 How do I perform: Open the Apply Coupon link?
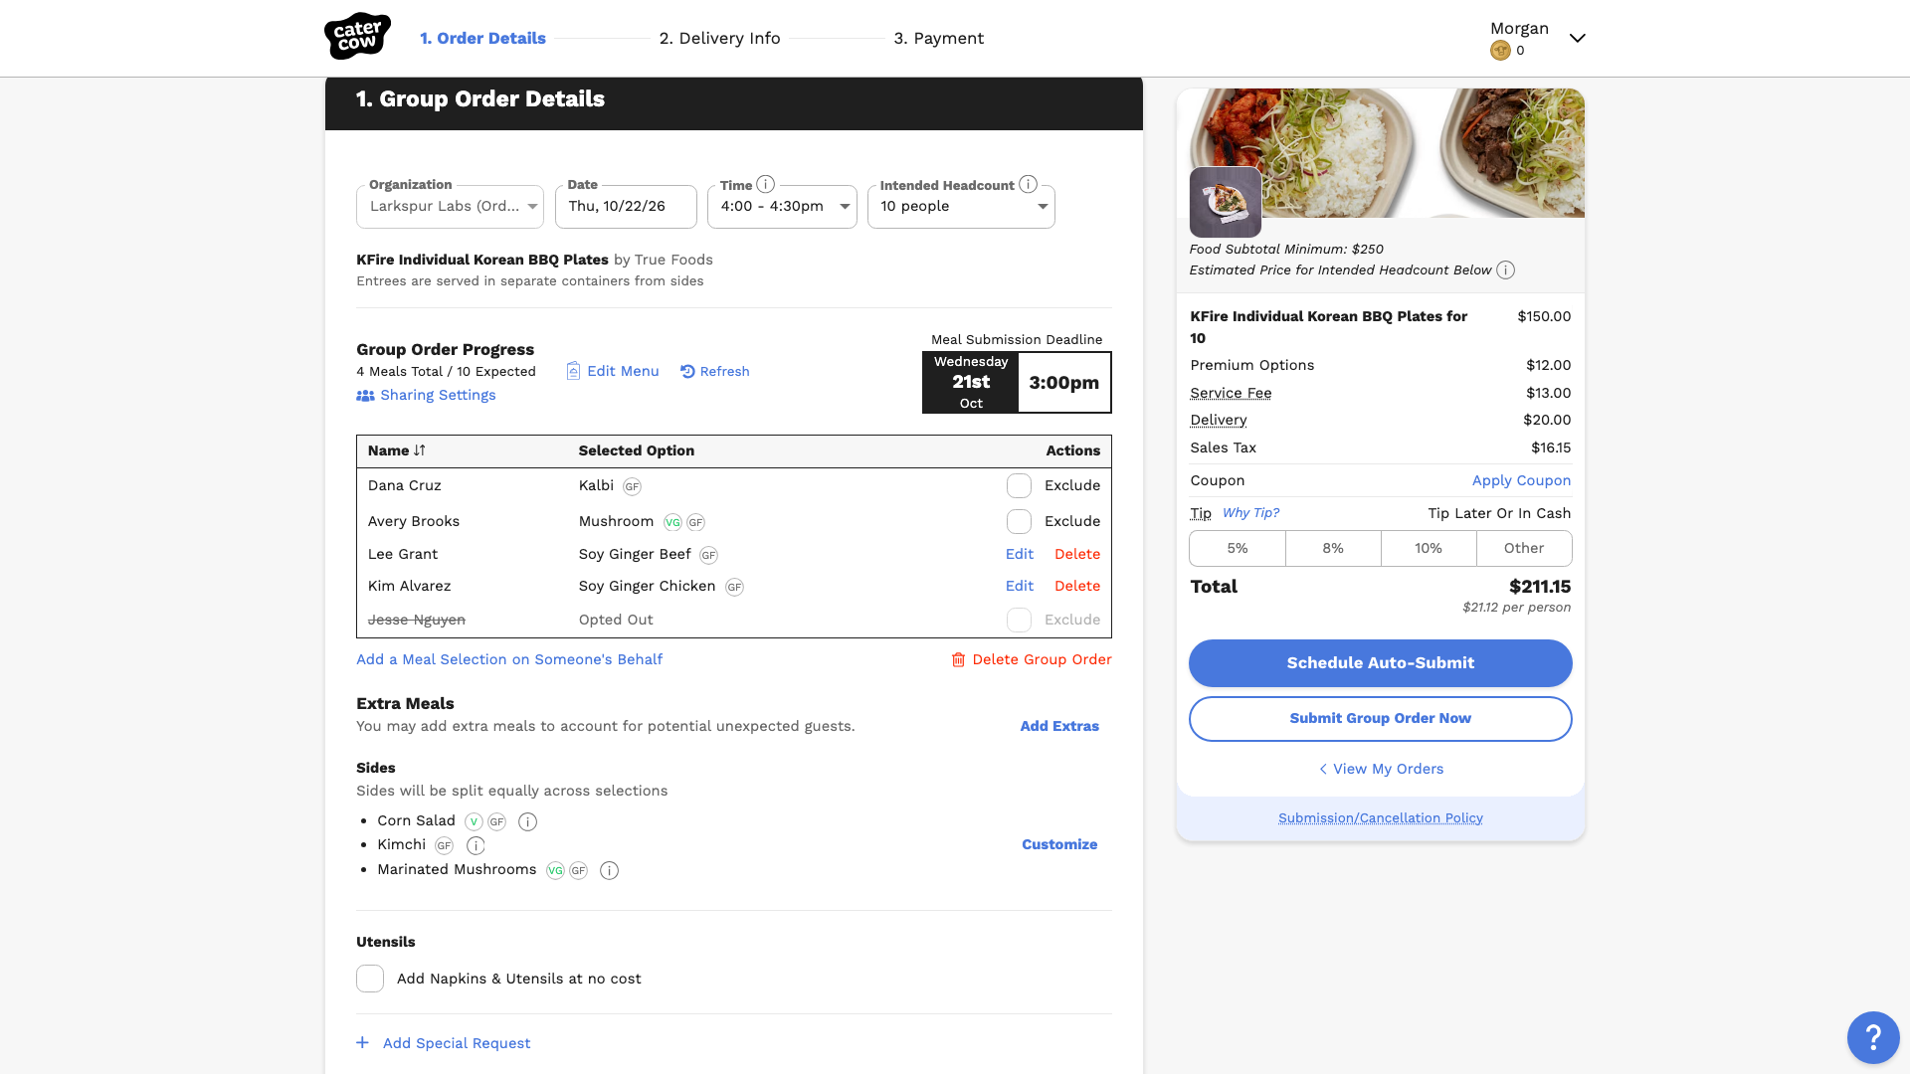click(x=1521, y=480)
